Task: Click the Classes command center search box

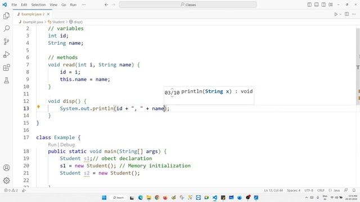Action: (x=187, y=4)
